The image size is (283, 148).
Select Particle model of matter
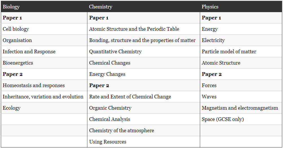point(229,52)
